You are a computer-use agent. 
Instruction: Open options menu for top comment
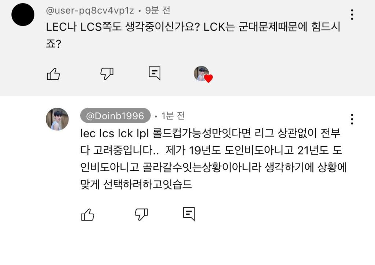352,15
